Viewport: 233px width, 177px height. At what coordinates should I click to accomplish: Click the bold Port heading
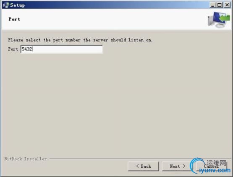14,19
